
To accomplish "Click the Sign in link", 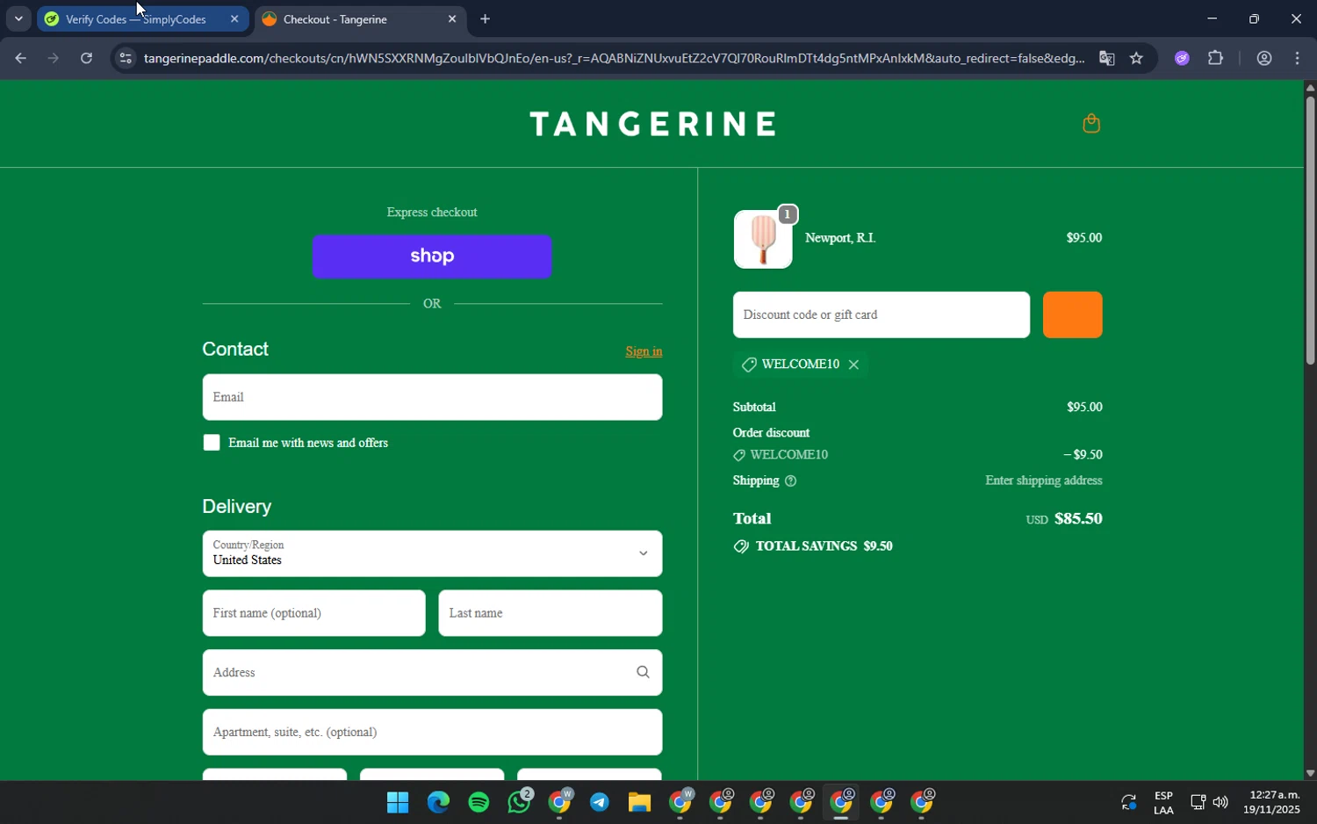I will coord(644,351).
